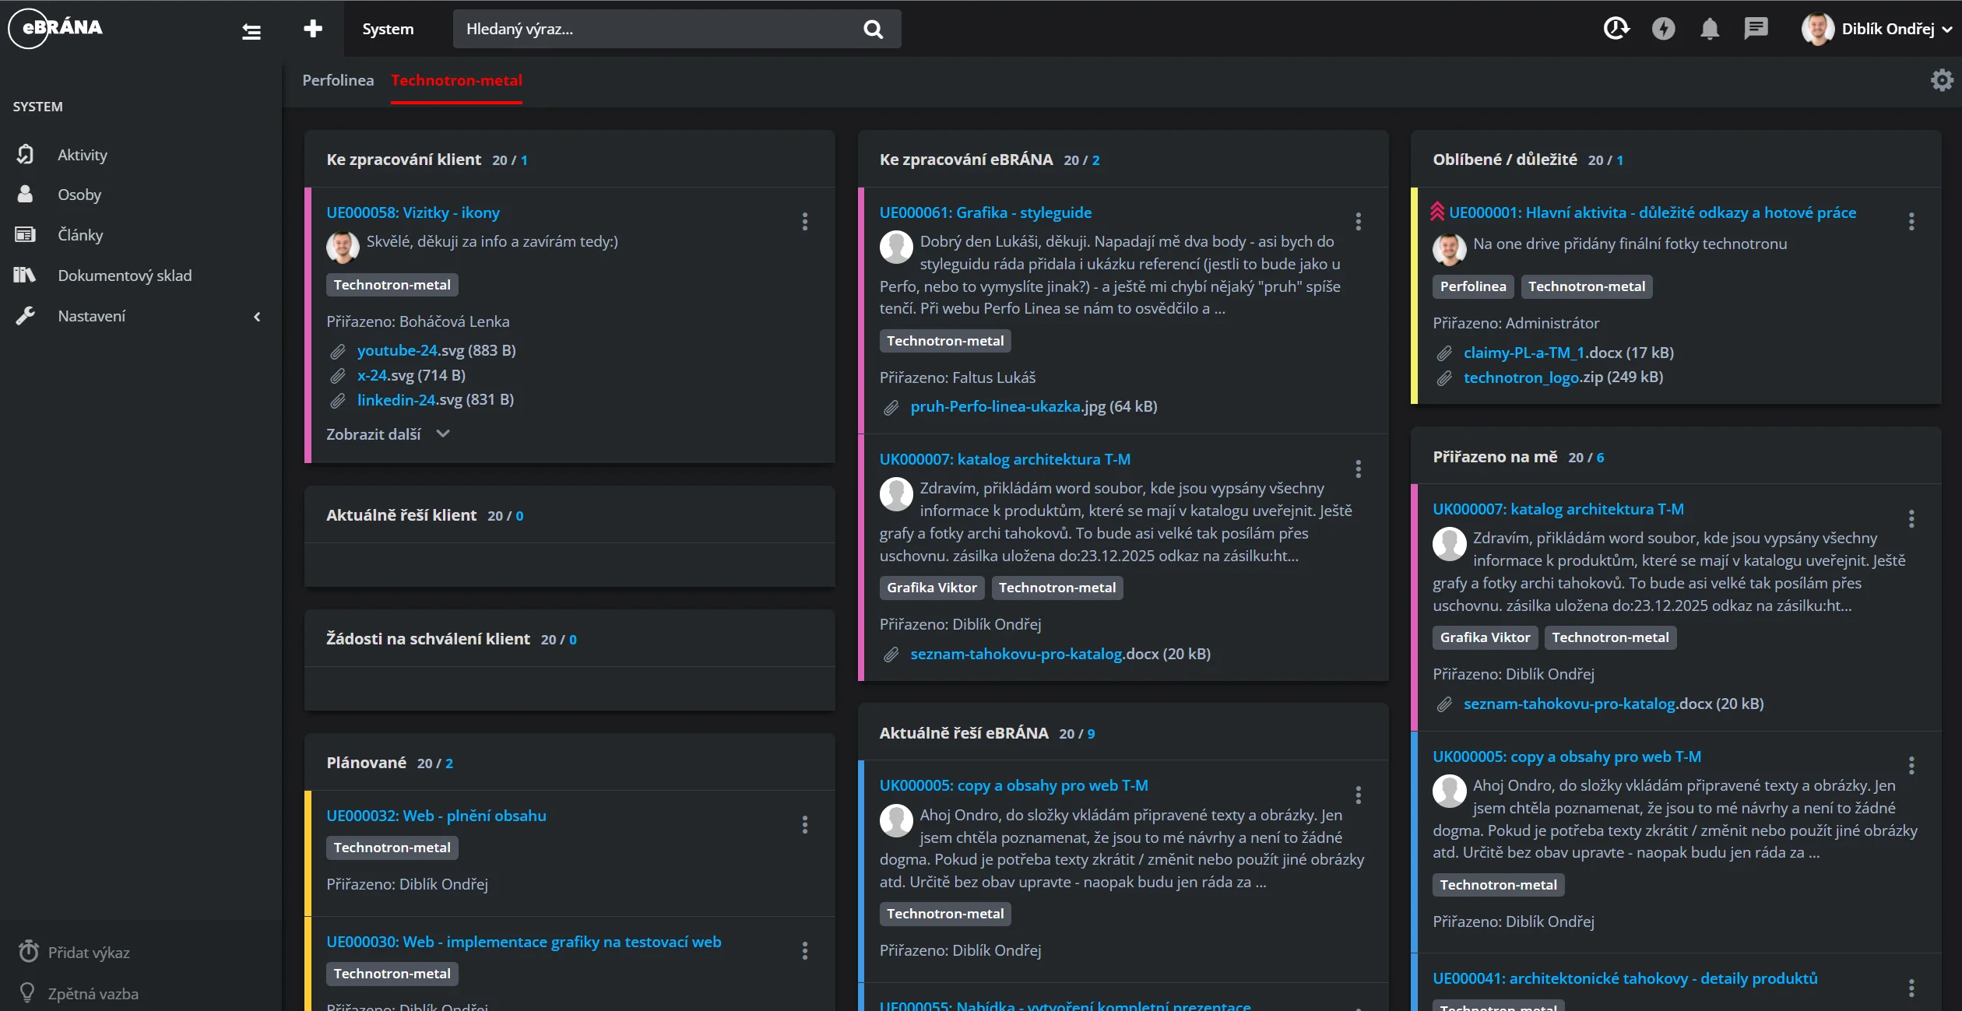This screenshot has height=1011, width=1962.
Task: Download technotron_logo.zip attachment
Action: click(1563, 377)
